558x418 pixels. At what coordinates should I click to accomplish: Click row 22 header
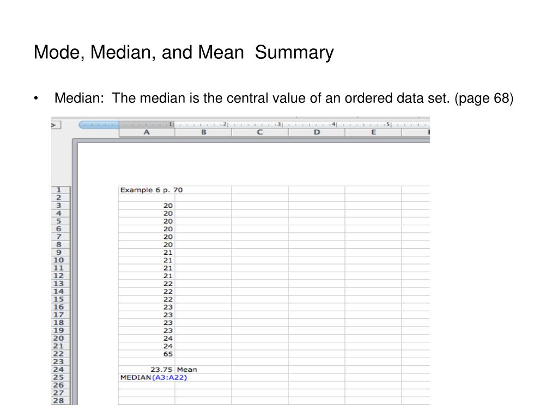tap(60, 354)
